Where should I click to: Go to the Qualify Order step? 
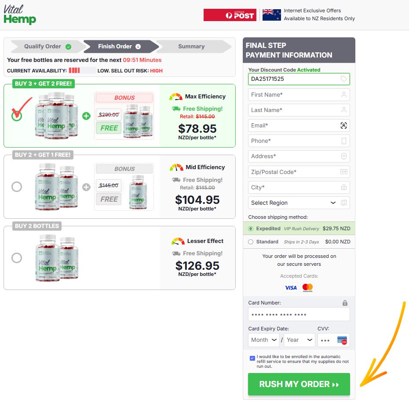pos(47,47)
